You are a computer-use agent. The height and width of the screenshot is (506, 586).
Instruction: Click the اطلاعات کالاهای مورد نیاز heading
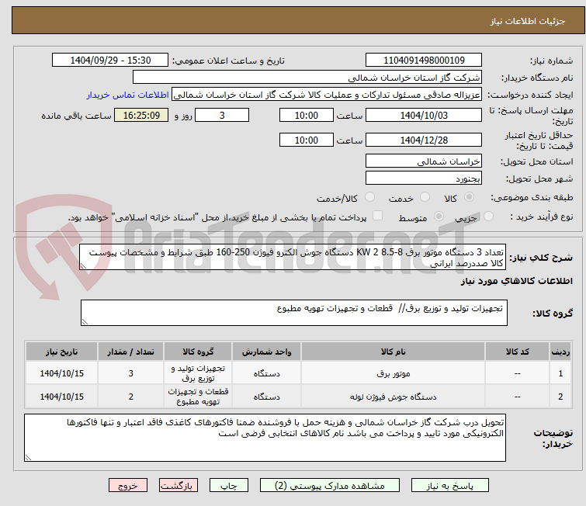pyautogui.click(x=516, y=281)
